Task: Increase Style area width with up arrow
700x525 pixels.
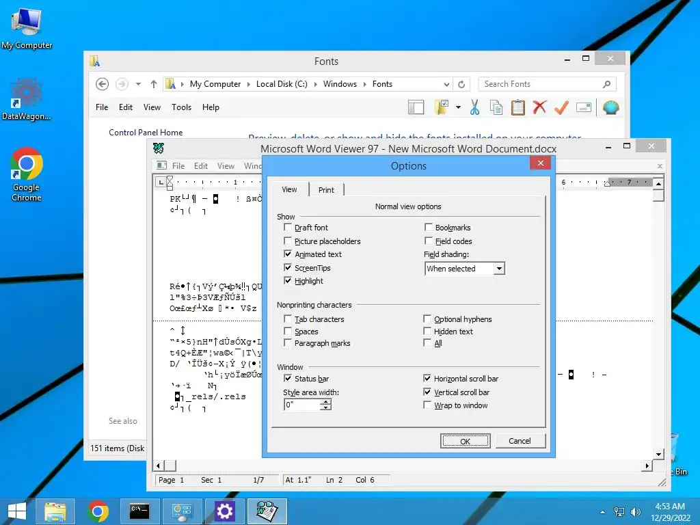Action: tap(326, 402)
